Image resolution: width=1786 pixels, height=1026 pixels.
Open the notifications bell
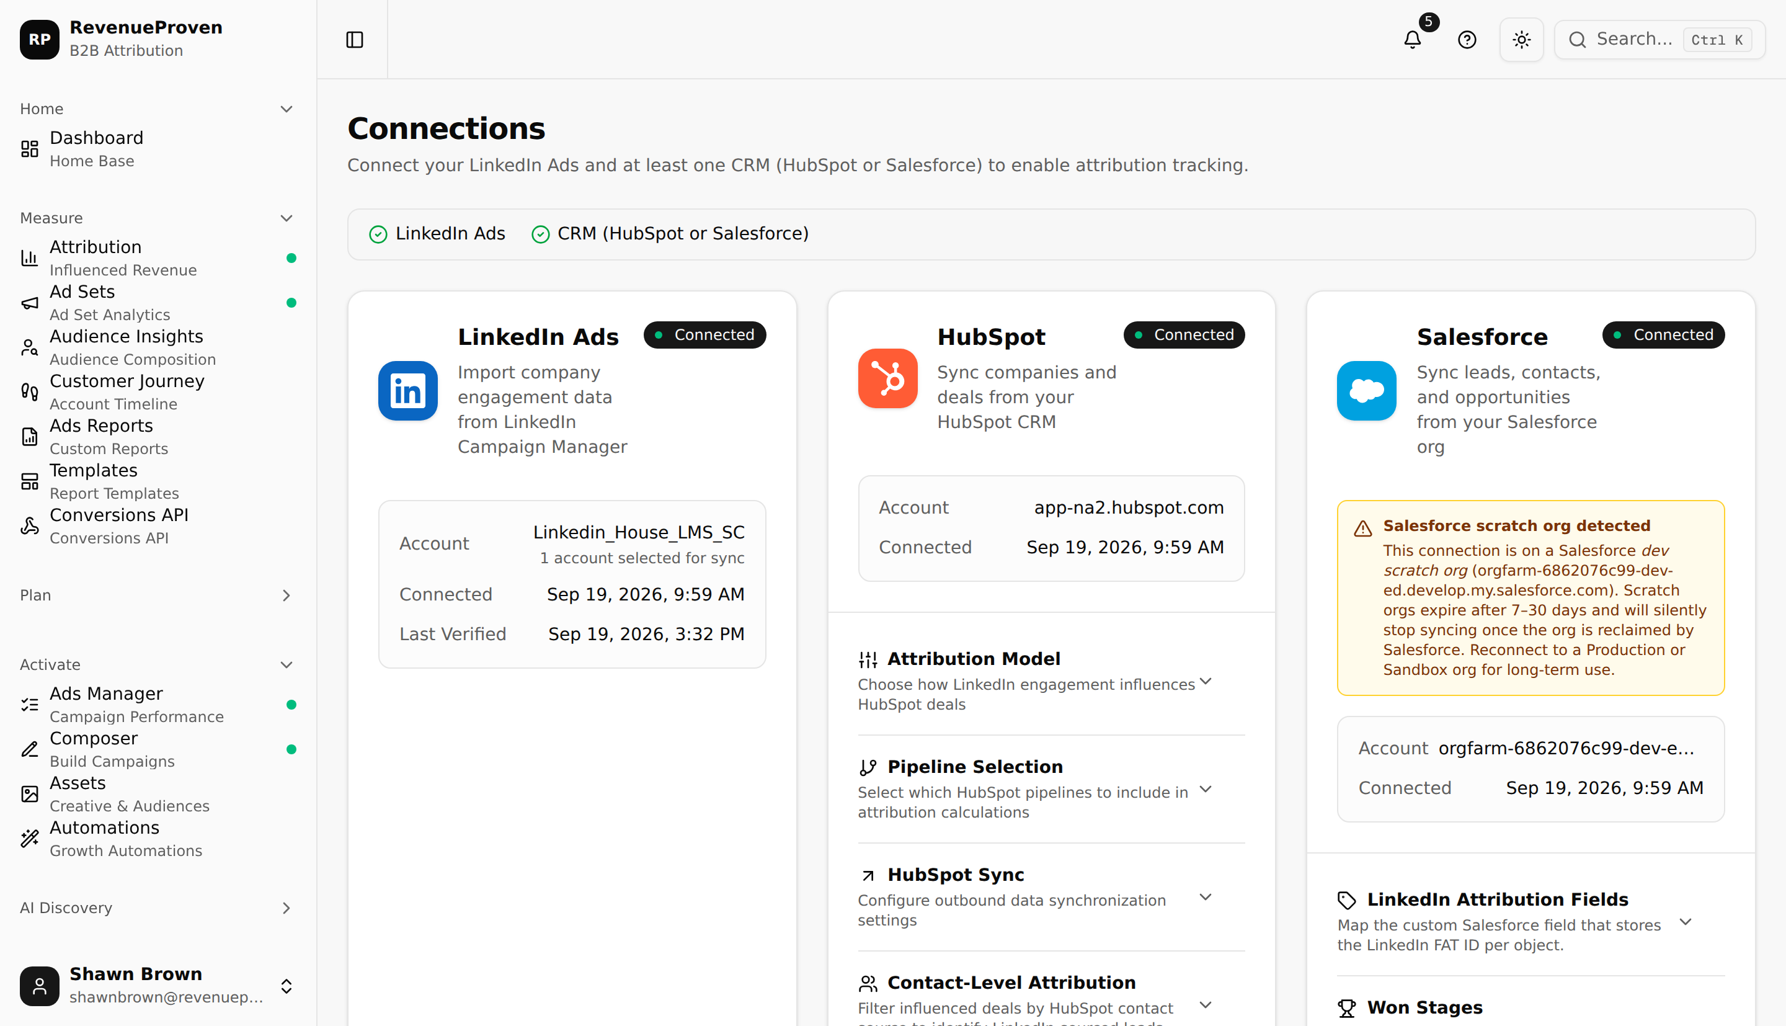1412,40
